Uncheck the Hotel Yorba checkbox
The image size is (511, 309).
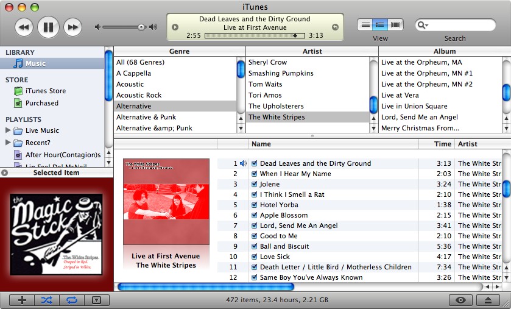point(254,205)
